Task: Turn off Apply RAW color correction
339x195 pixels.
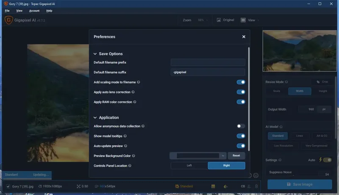Action: pyautogui.click(x=241, y=102)
